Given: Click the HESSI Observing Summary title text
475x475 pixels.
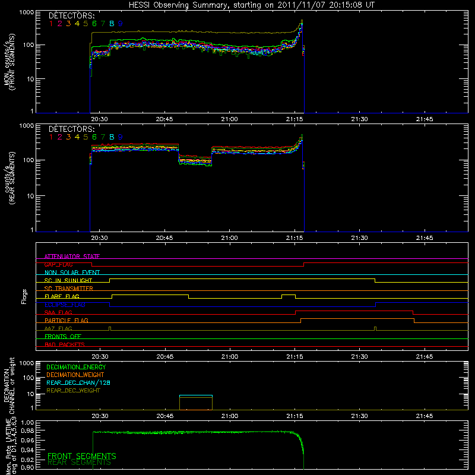Looking at the screenshot, I should click(x=251, y=5).
